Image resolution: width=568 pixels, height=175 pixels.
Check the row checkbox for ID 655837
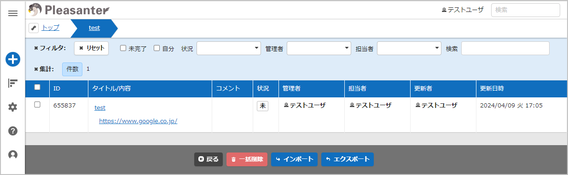click(x=37, y=105)
